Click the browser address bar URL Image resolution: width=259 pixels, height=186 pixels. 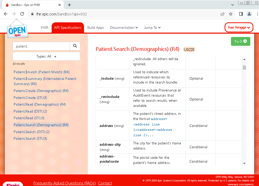[61, 14]
